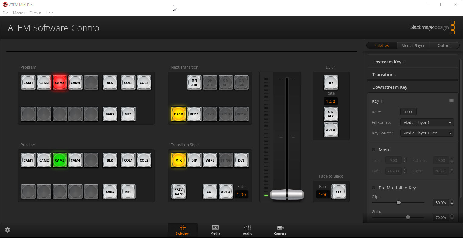Select BLK on the Program bus
This screenshot has height=238, width=463.
[110, 83]
